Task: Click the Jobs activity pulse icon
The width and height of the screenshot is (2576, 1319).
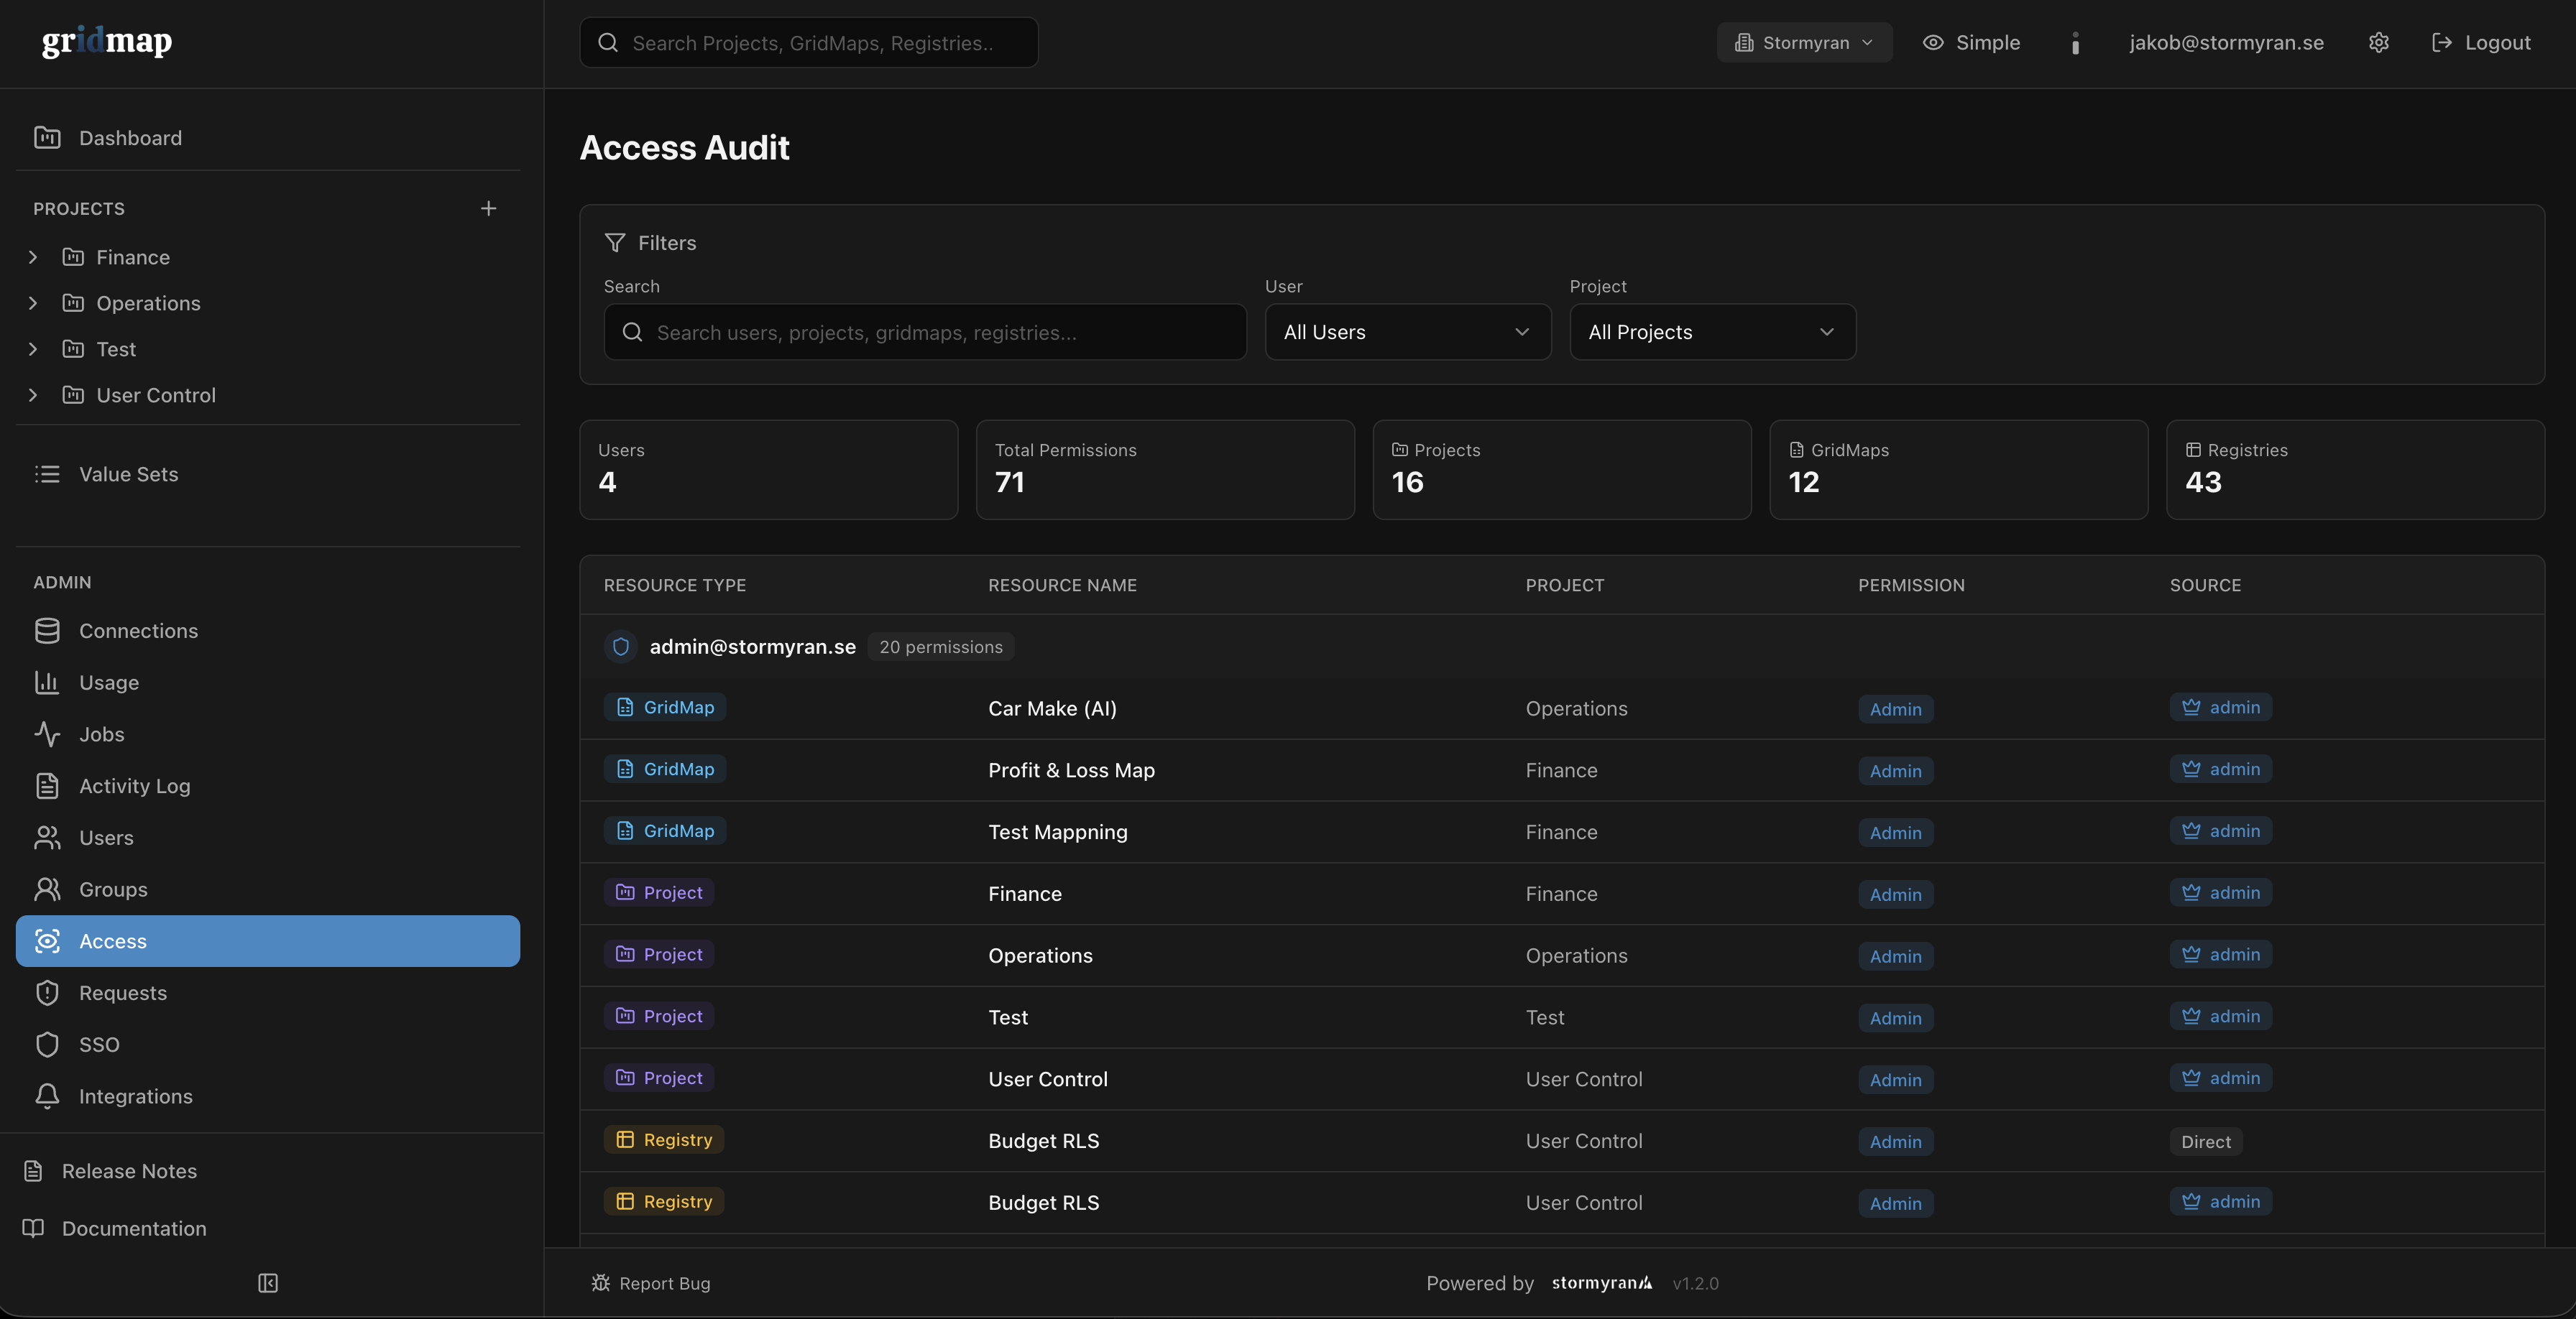Action: click(x=47, y=734)
